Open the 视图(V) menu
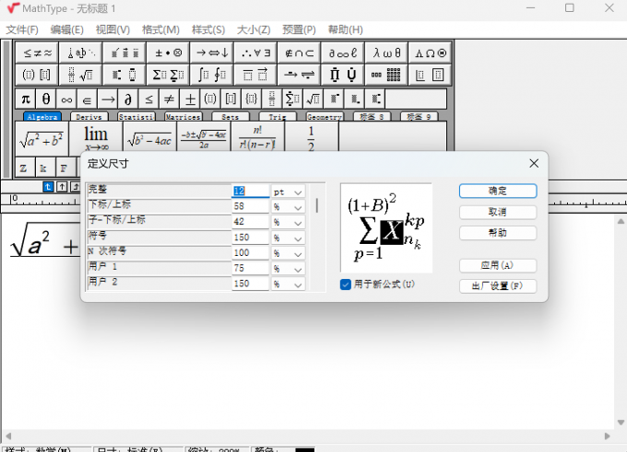627x452 pixels. pos(112,30)
